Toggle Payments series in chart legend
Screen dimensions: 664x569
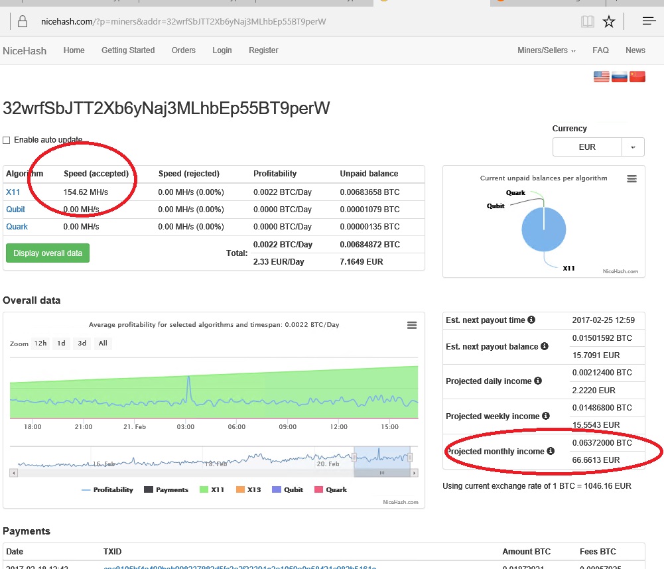pyautogui.click(x=166, y=490)
